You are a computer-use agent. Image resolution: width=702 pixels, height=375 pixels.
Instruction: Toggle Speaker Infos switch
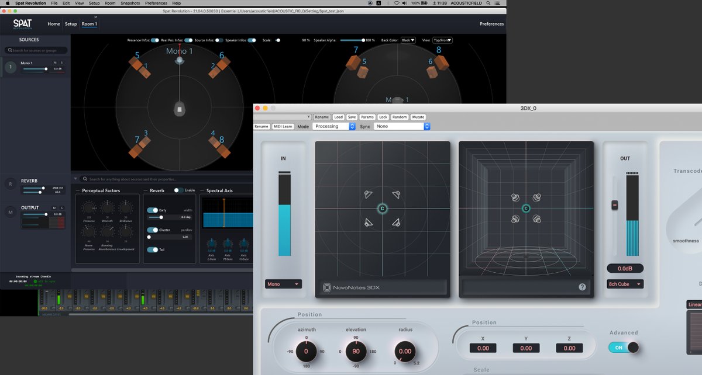coord(252,40)
